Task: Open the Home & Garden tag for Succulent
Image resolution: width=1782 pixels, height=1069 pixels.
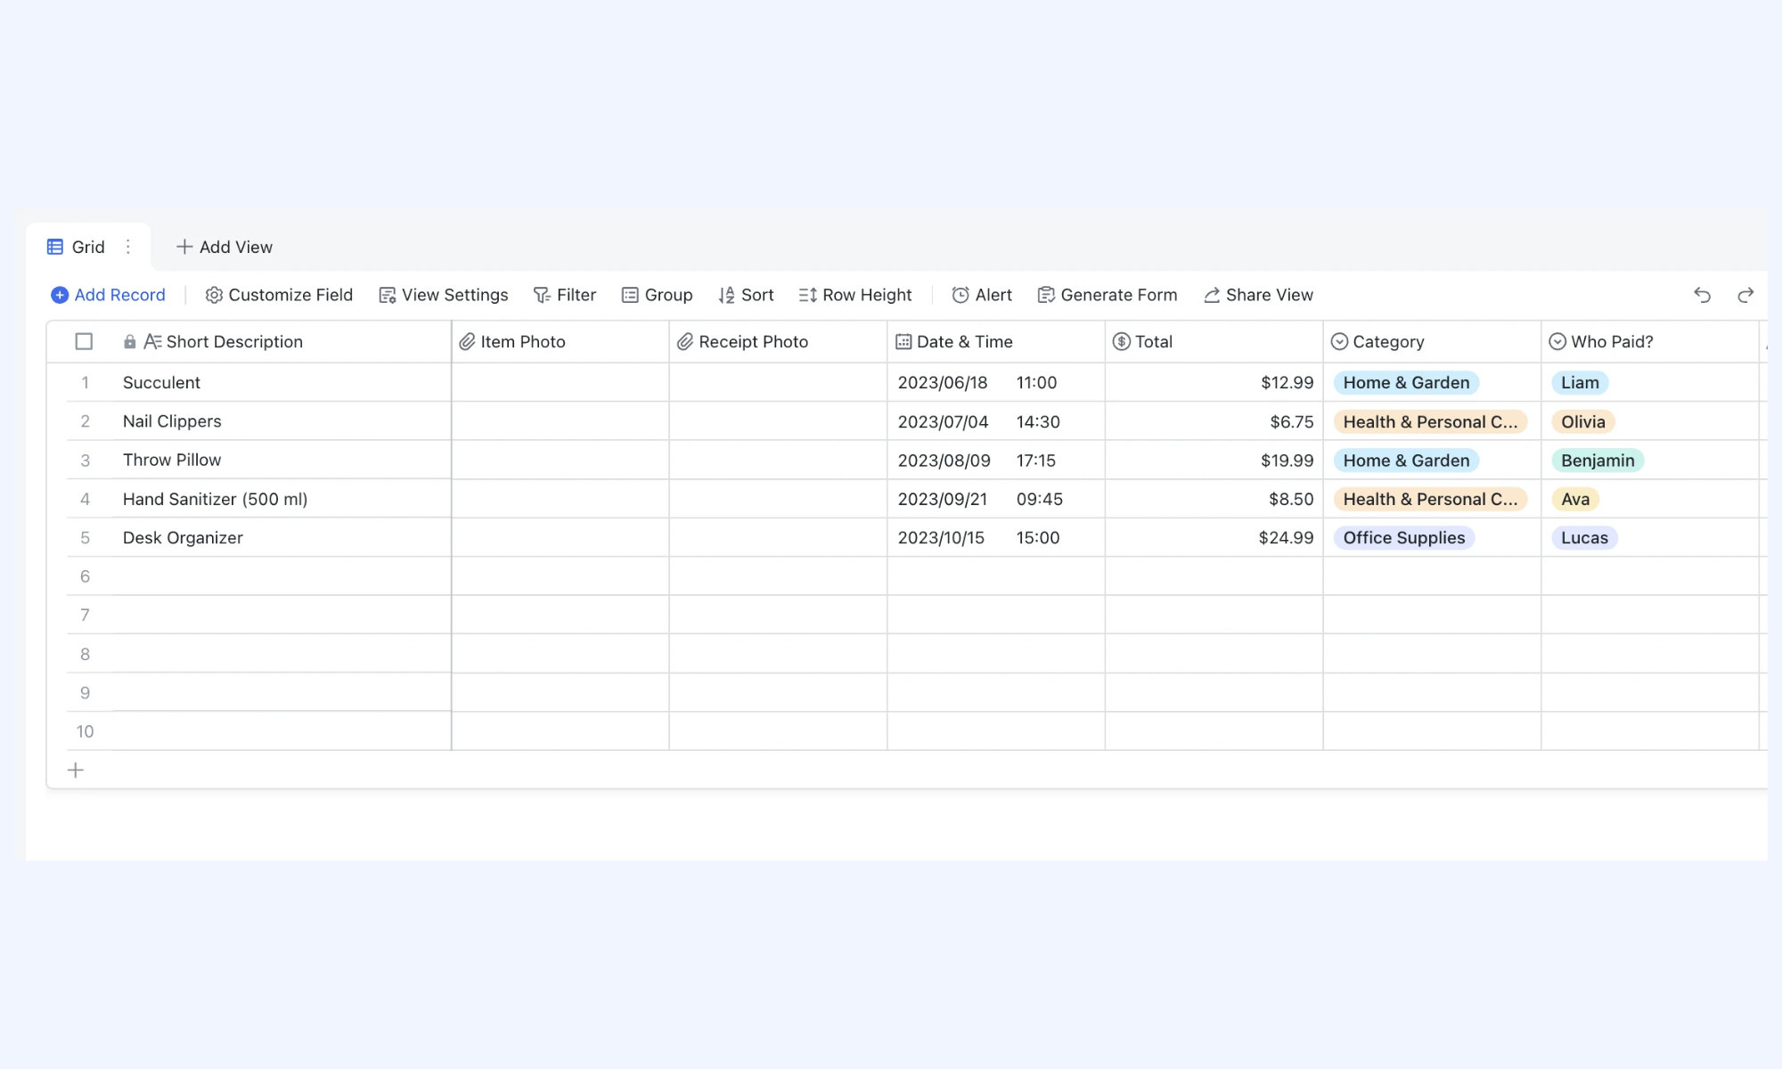Action: 1406,382
